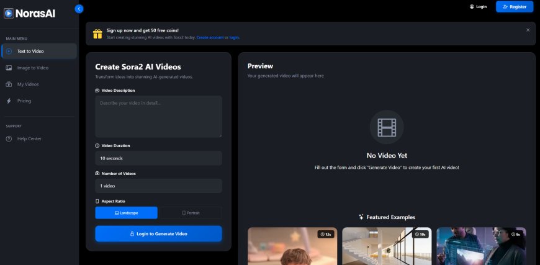Select Portrait aspect ratio
Screen dimensions: 540x265
[x=191, y=213]
